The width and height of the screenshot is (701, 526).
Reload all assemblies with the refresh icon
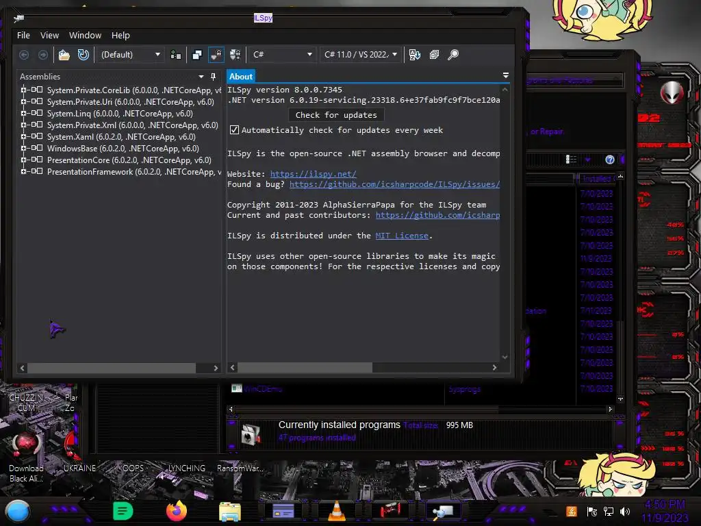[83, 55]
